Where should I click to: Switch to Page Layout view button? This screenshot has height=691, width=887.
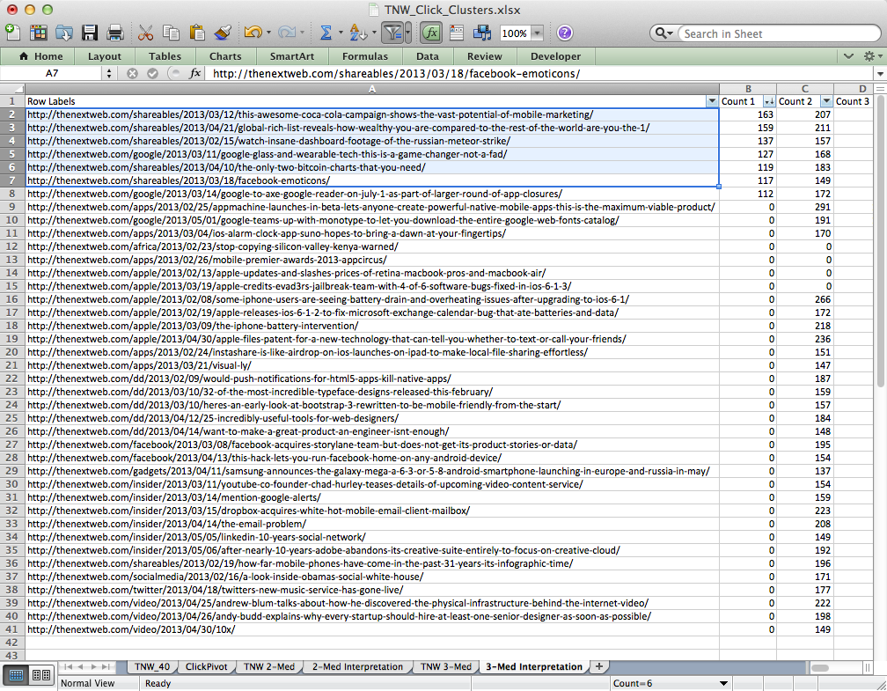click(x=40, y=675)
